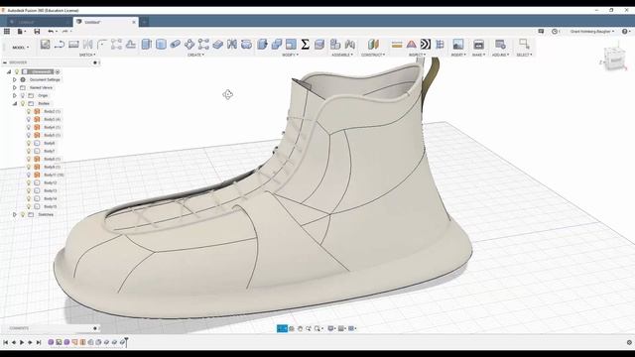Select the Offset Plane construct tool
The height and width of the screenshot is (357, 635).
tap(373, 44)
